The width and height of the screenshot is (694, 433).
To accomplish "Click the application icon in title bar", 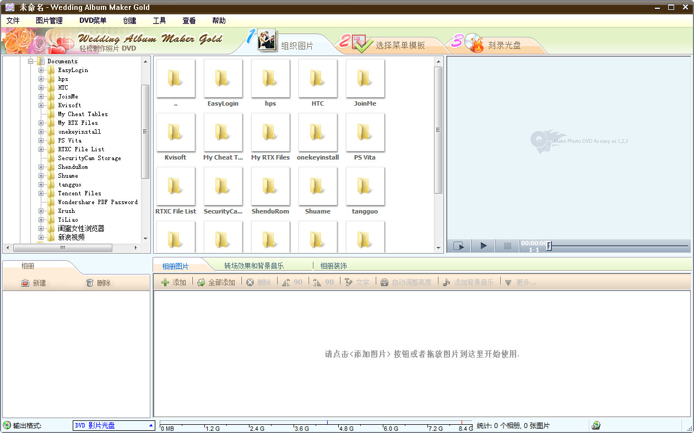I will 9,7.
